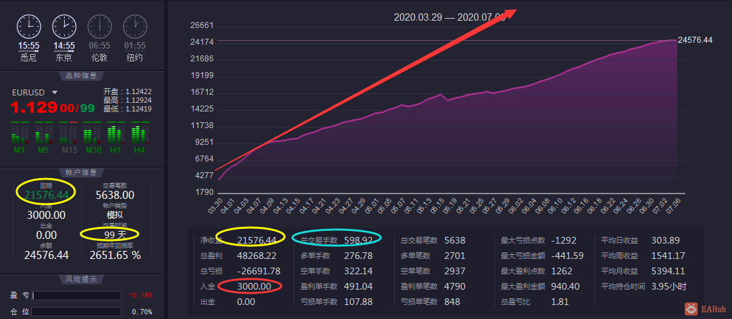This screenshot has height=319, width=732.
Task: Expand the 风险提示 section header
Action: pos(81,280)
